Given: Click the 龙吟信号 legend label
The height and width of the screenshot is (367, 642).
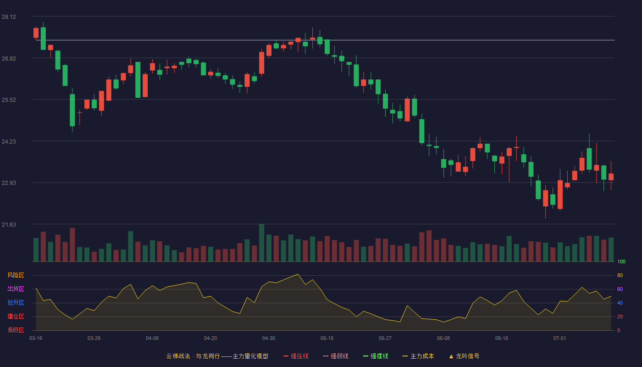Looking at the screenshot, I should click(468, 356).
